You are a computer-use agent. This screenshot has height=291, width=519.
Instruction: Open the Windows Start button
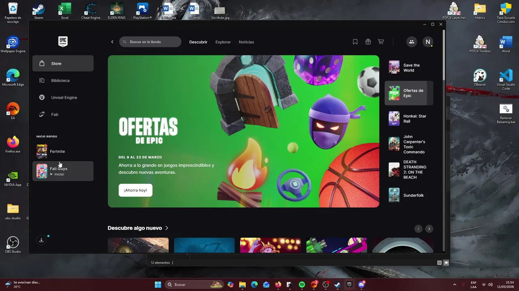pyautogui.click(x=158, y=285)
